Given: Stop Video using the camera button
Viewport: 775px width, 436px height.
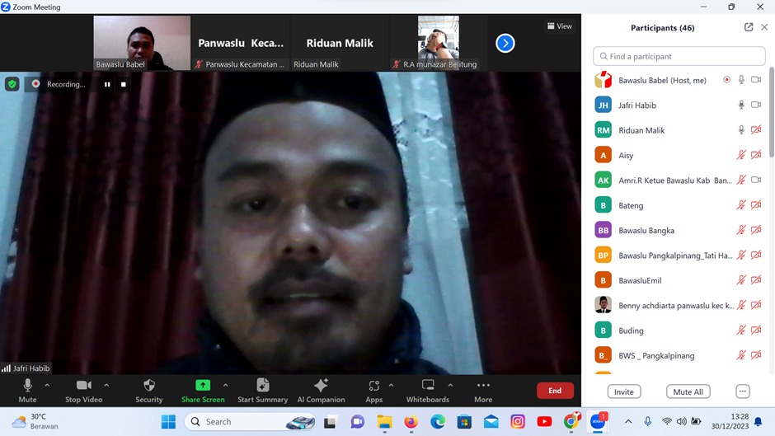Looking at the screenshot, I should click(x=83, y=386).
